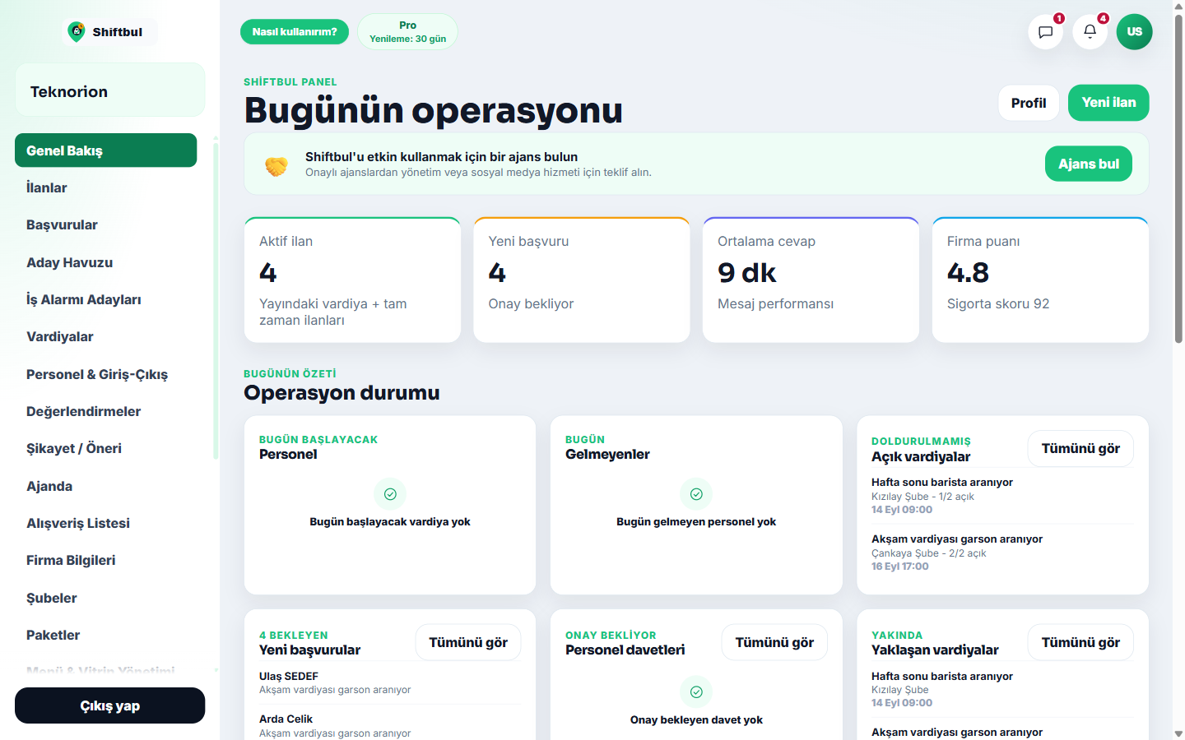Viewport: 1185px width, 740px height.
Task: Click Tümünü gör for Yeni başvurular
Action: 468,642
